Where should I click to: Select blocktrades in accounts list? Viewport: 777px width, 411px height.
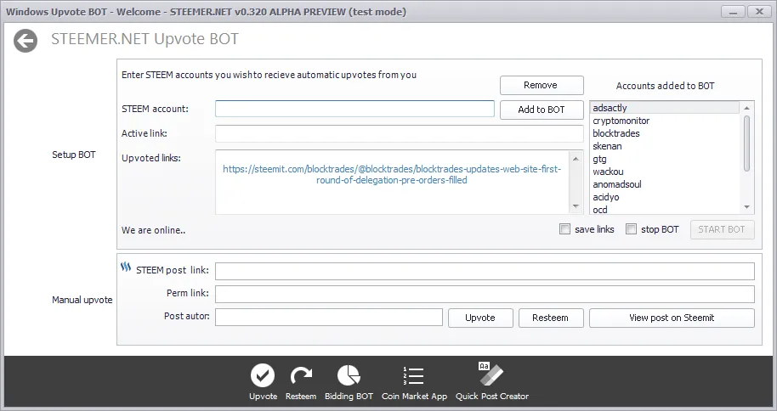(x=665, y=133)
